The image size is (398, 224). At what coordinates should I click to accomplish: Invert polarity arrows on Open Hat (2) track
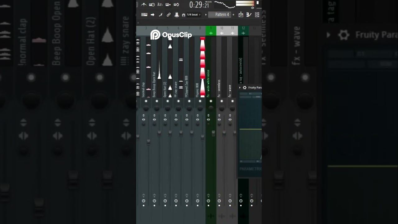165,115
